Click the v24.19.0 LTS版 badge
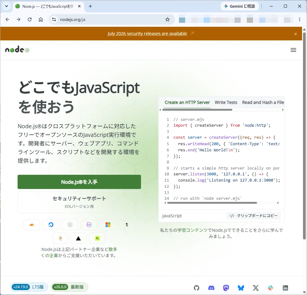The image size is (307, 295). pos(29,287)
